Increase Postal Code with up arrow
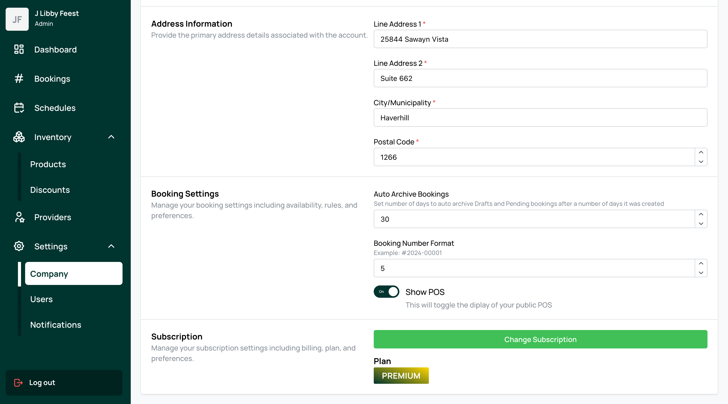The height and width of the screenshot is (404, 728). click(701, 152)
